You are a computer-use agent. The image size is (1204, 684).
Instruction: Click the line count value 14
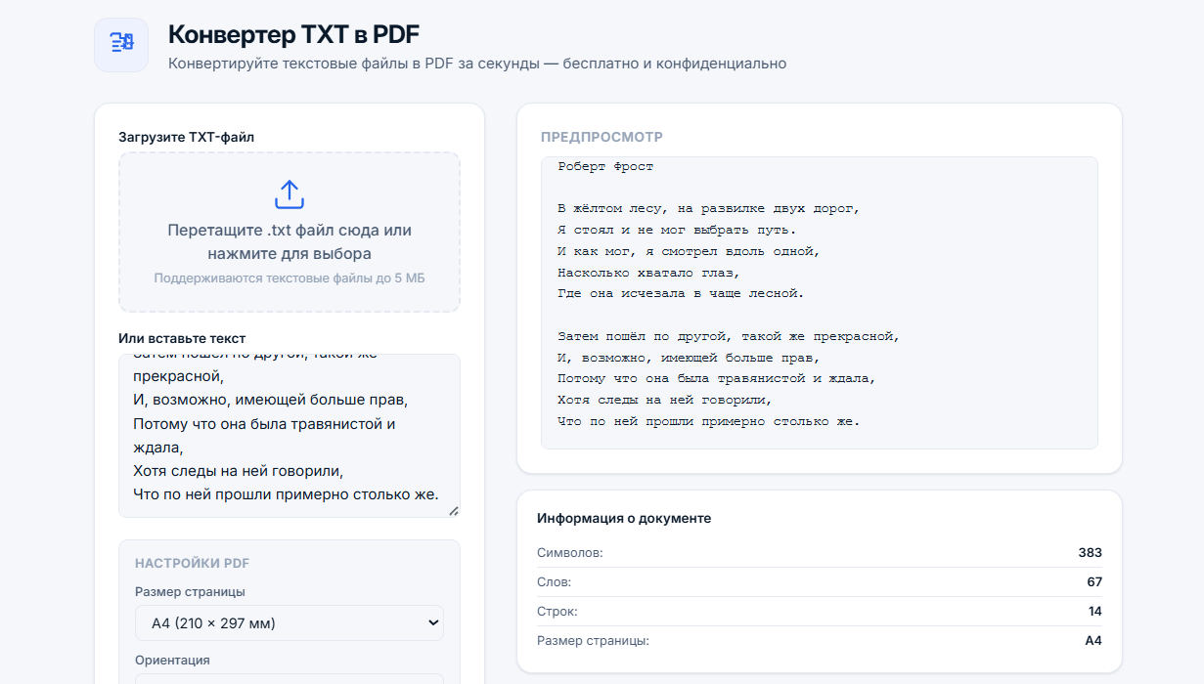[1095, 612]
